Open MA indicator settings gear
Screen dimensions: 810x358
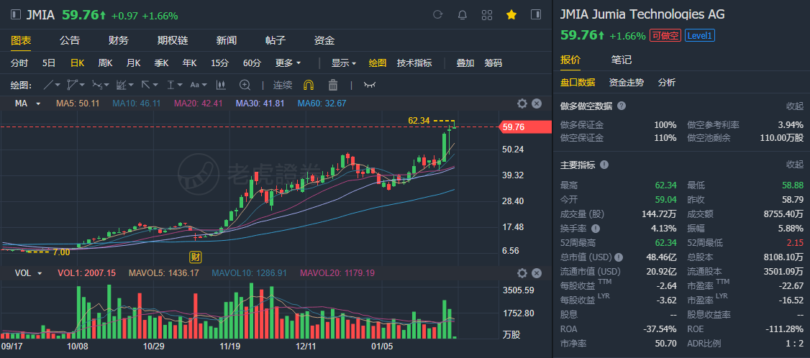(x=522, y=104)
